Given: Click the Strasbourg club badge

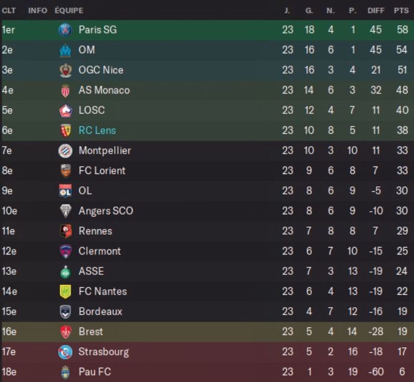Looking at the screenshot, I should tap(65, 352).
